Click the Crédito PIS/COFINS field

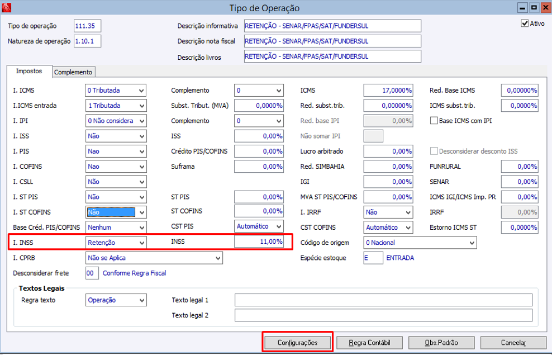[259, 152]
